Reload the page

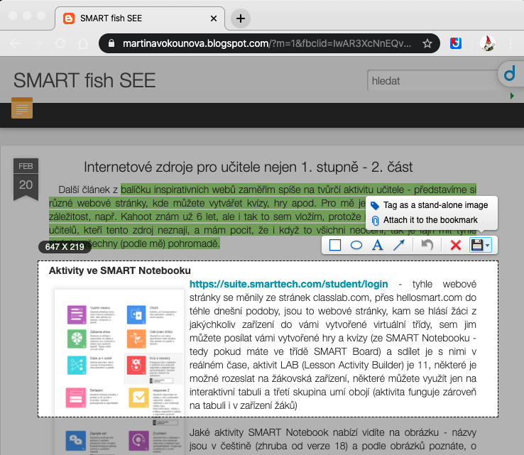click(60, 43)
